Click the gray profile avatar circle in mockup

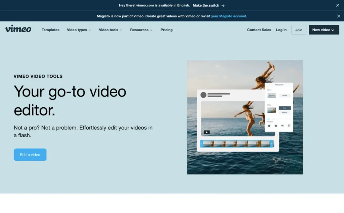point(203,95)
